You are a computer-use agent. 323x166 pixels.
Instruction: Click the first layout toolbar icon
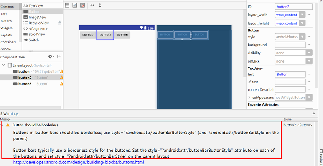point(67,5)
